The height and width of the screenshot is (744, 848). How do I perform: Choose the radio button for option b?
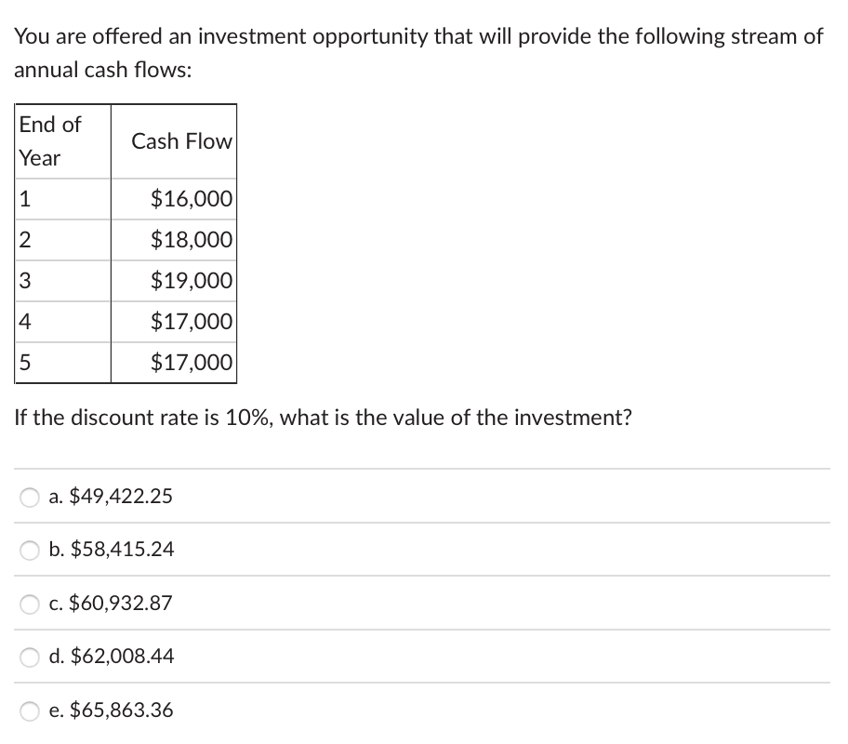point(31,551)
